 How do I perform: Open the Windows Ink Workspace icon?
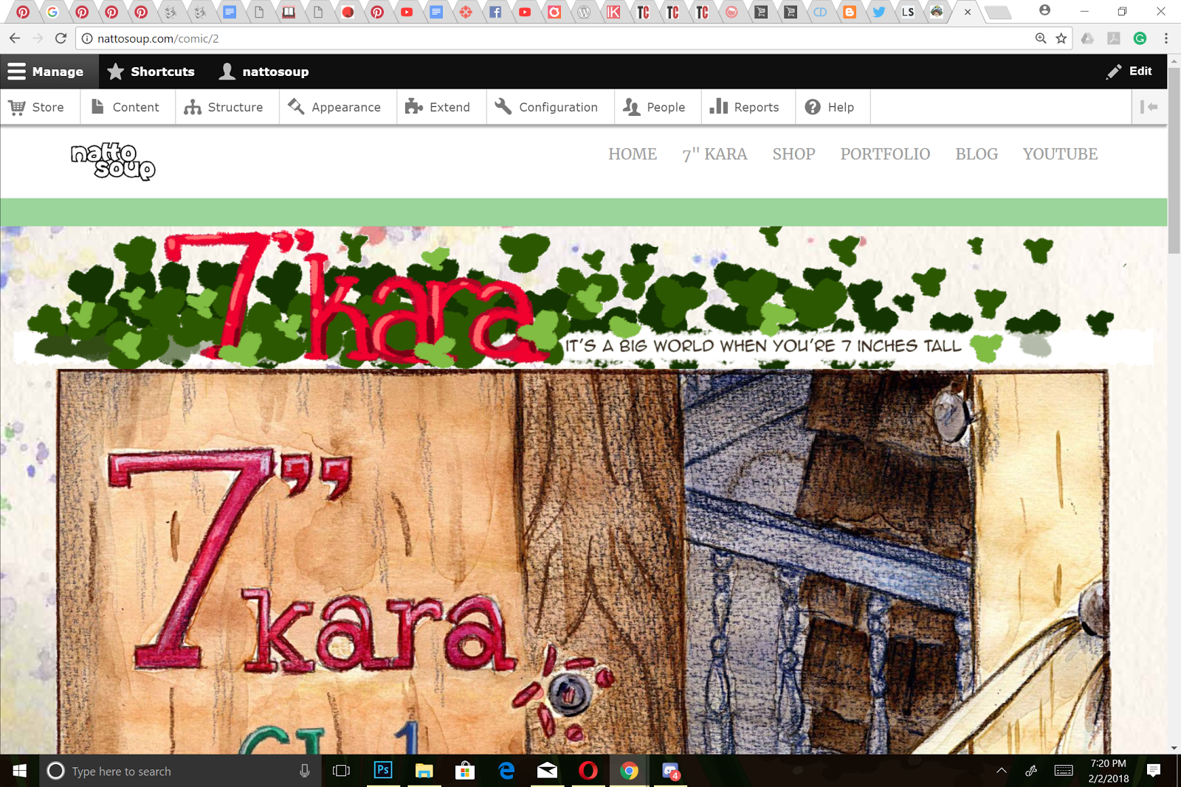(x=1032, y=771)
